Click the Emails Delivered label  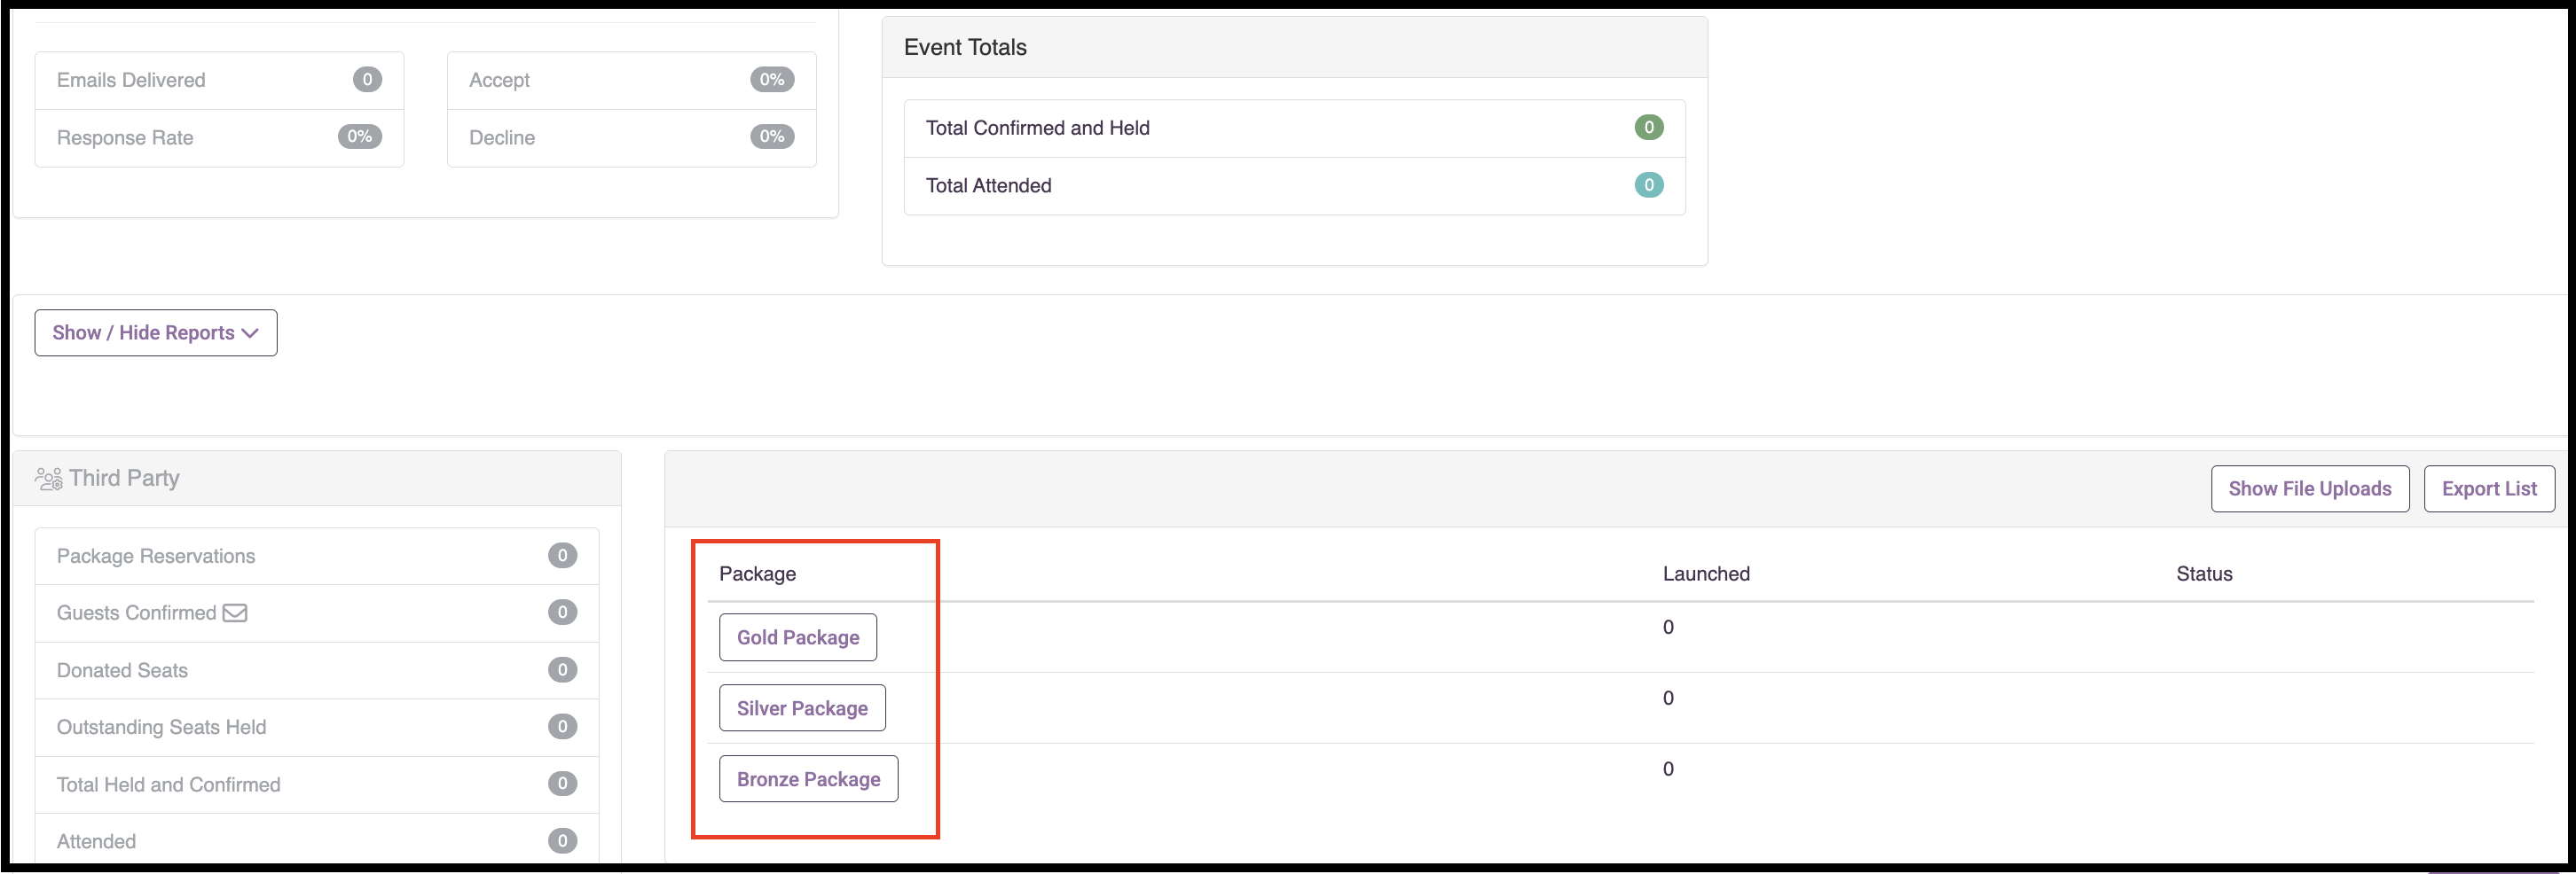(x=131, y=80)
